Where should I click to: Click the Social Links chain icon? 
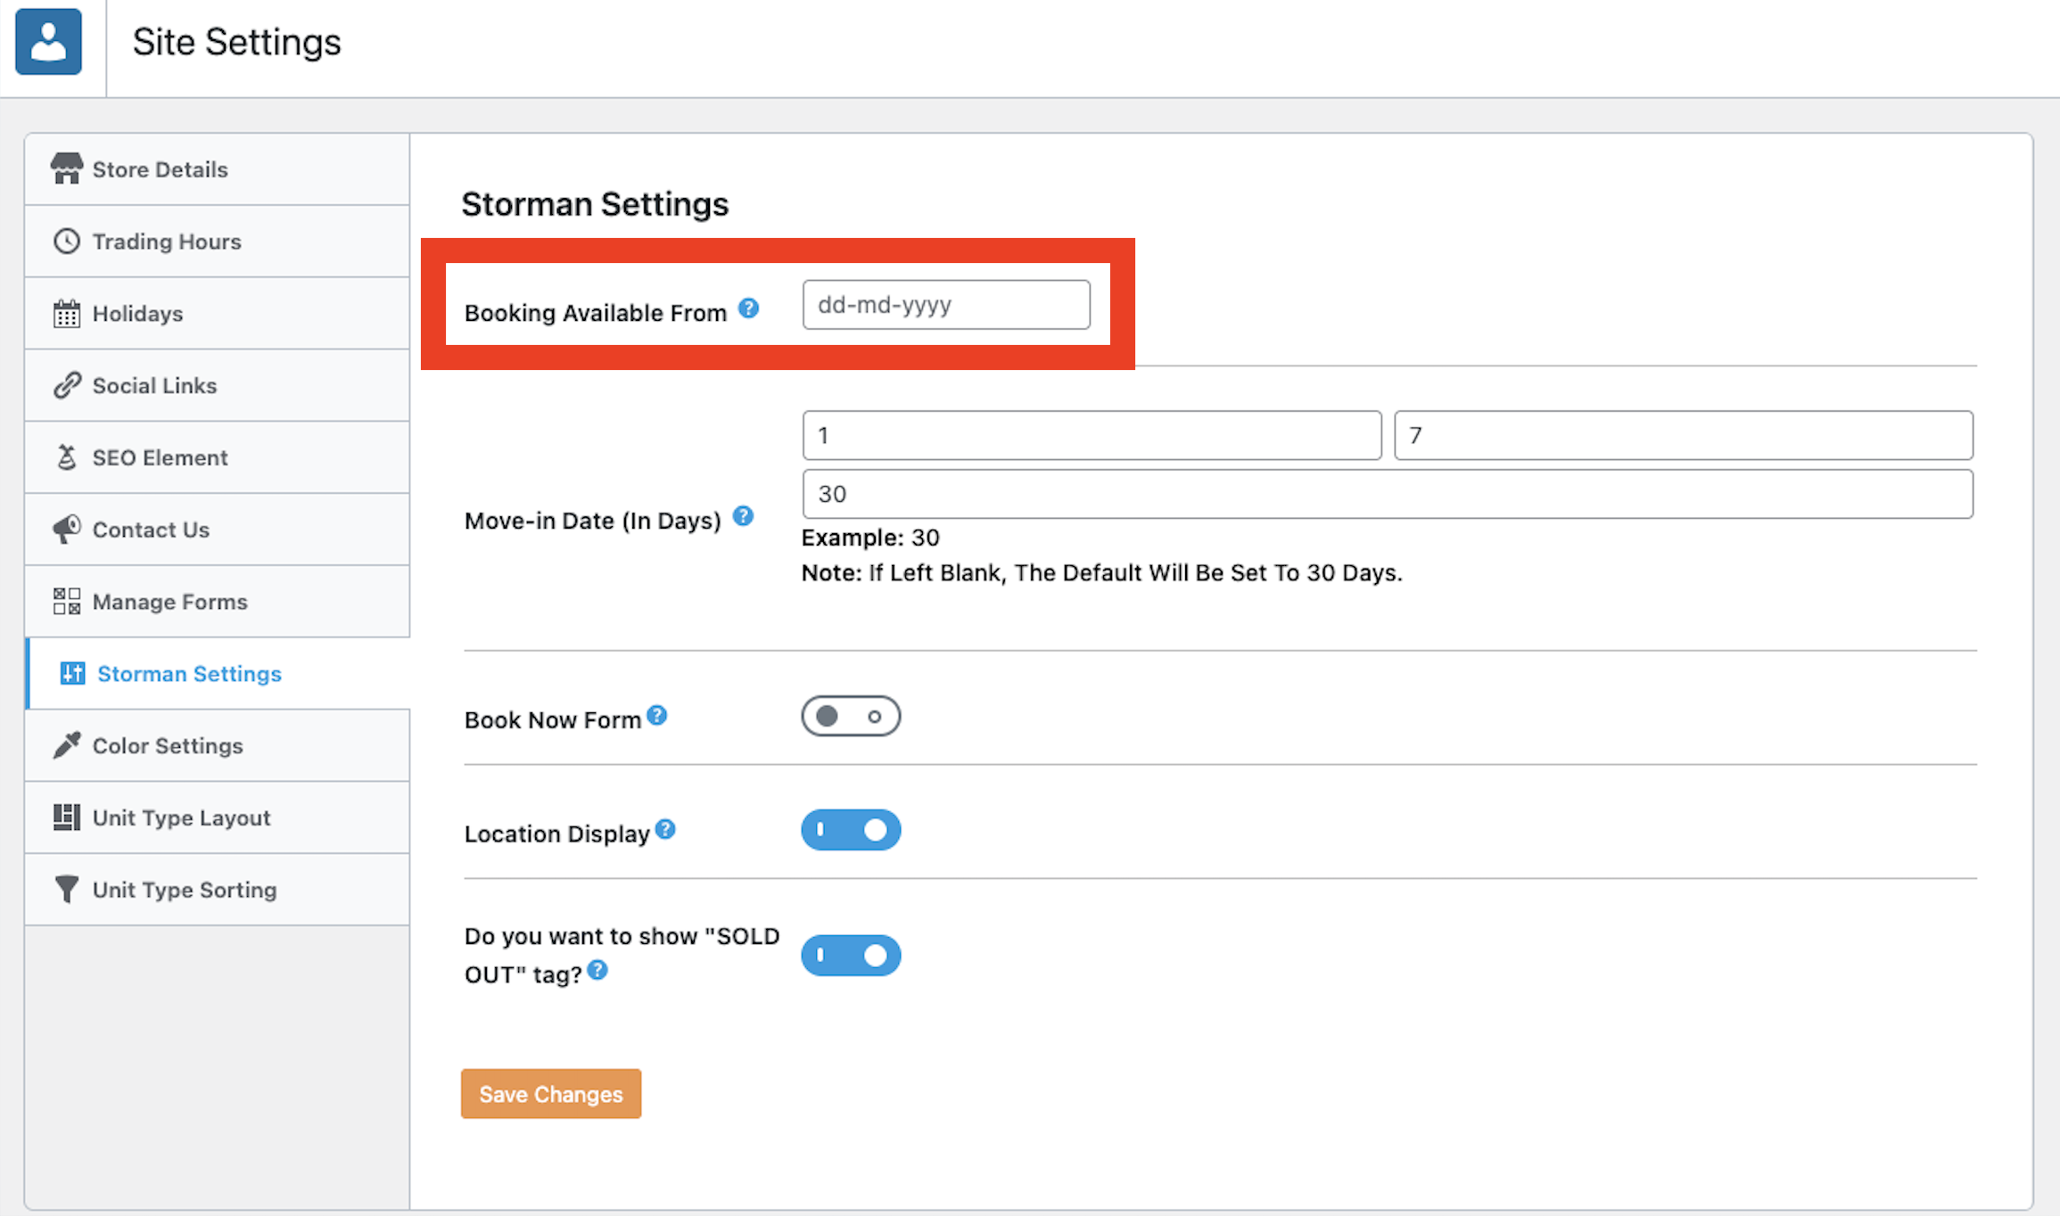68,385
